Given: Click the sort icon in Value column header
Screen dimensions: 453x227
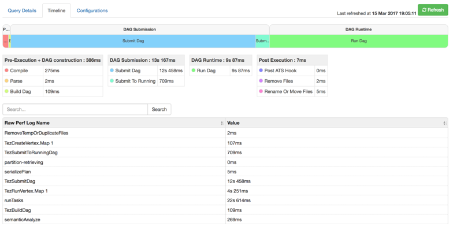Looking at the screenshot, I should tap(444, 123).
